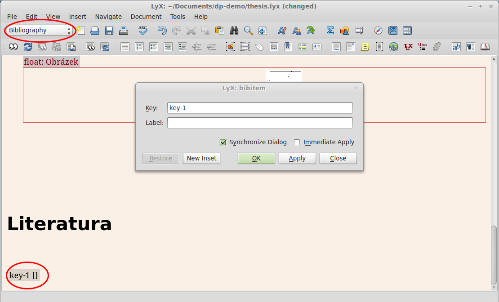This screenshot has width=499, height=302.
Task: Click the Find and Replace binoculars icon
Action: click(x=234, y=31)
